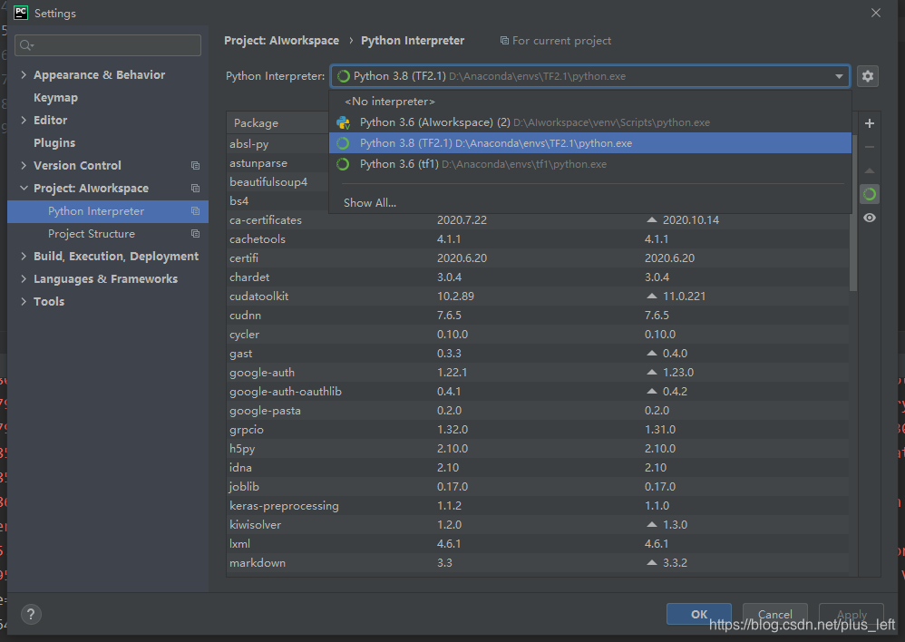Viewport: 905px width, 642px height.
Task: Click the upgrade arrow beside google-auth-oauthlib 0.4.2
Action: pyautogui.click(x=652, y=392)
